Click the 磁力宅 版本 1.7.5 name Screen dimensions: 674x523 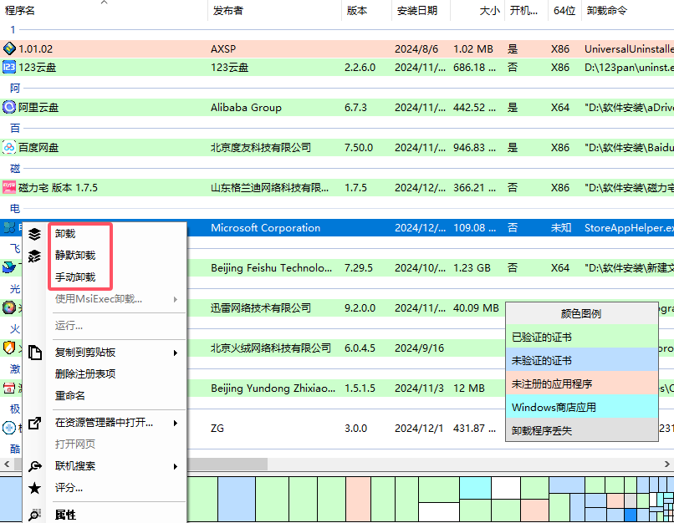click(x=58, y=188)
